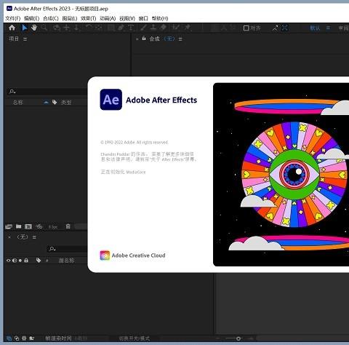
Task: Click the Ae logo on splash screen
Action: point(111,100)
